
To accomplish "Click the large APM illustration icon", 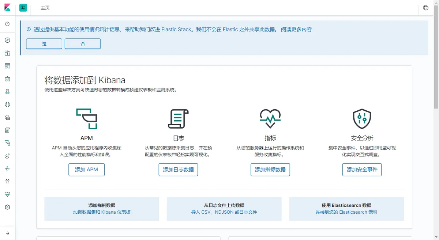I will tap(87, 119).
